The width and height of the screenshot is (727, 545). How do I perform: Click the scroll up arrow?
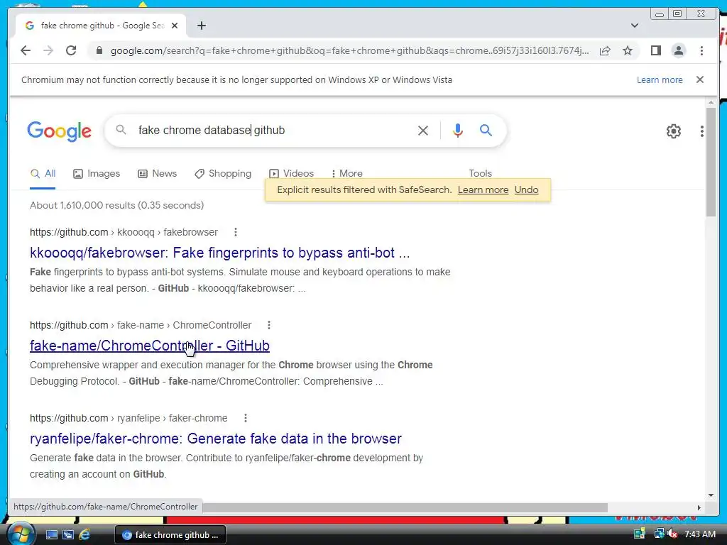pos(711,102)
